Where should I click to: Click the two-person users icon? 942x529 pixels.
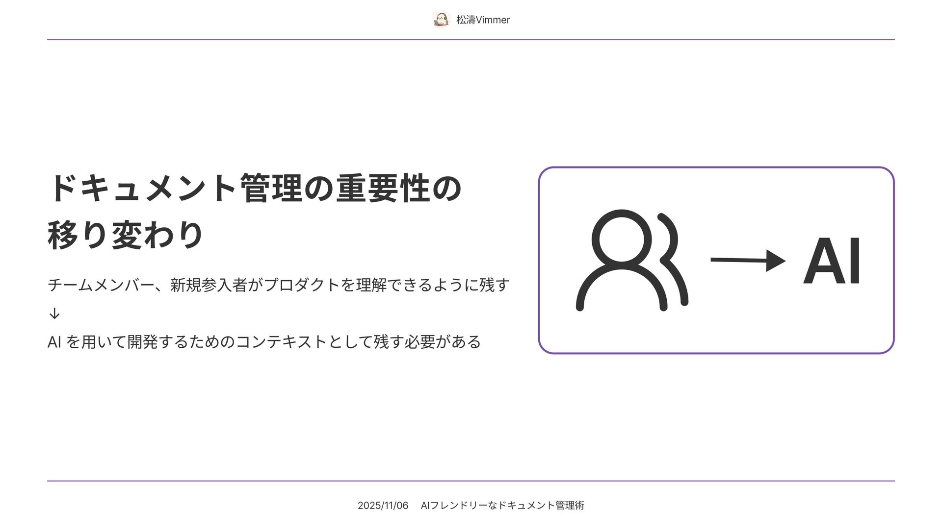[x=631, y=260]
